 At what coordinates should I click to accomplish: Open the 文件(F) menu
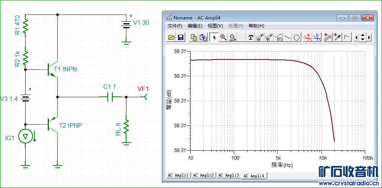coord(175,26)
